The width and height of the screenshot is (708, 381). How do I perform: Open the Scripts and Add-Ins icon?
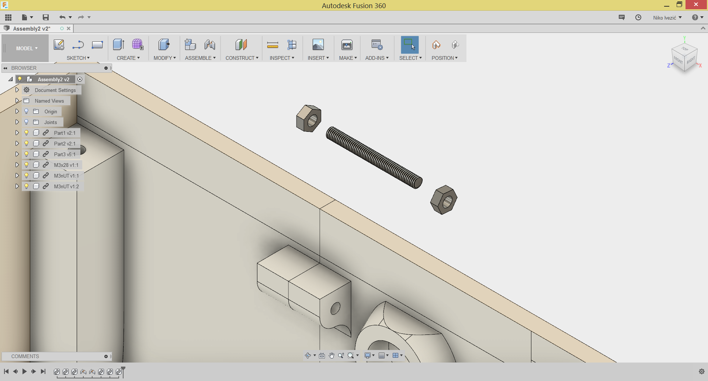tap(377, 45)
